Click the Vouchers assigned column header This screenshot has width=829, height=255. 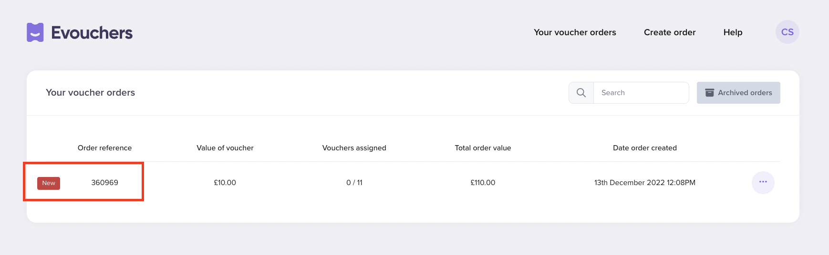(x=354, y=148)
